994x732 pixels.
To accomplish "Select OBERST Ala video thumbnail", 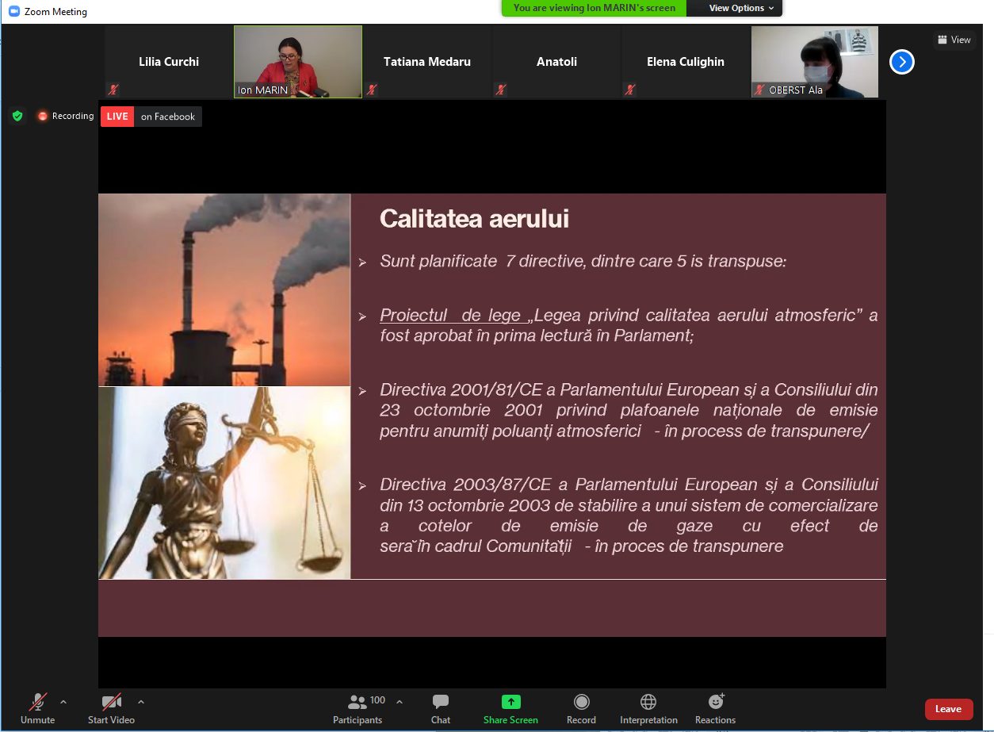I will tap(815, 62).
